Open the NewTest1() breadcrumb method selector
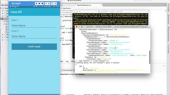Viewport: 170px width, 95px height. (x=66, y=8)
